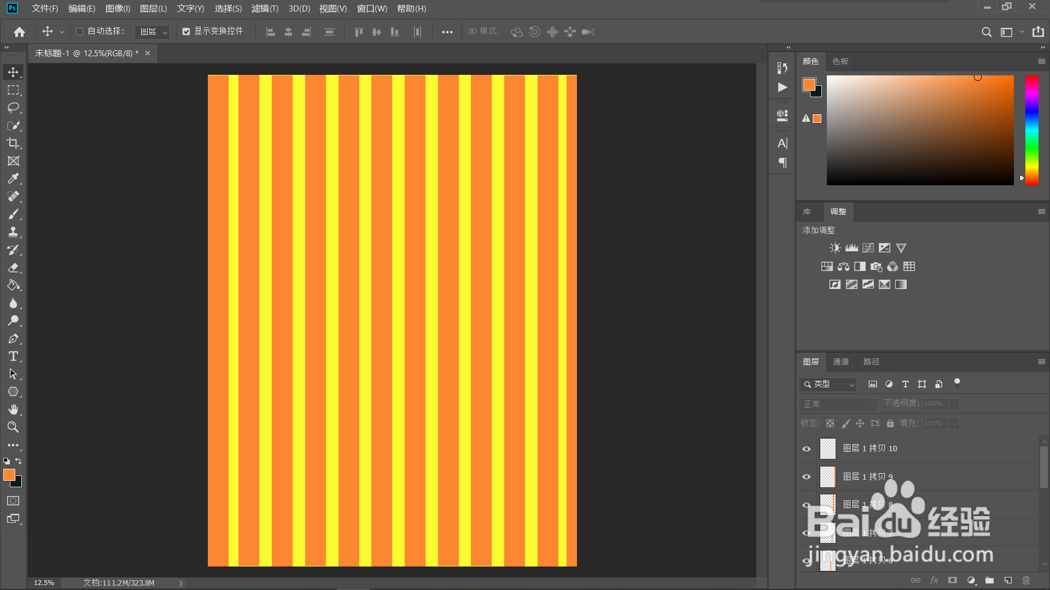This screenshot has height=590, width=1050.
Task: Open the blend mode 正常 dropdown
Action: pos(838,404)
